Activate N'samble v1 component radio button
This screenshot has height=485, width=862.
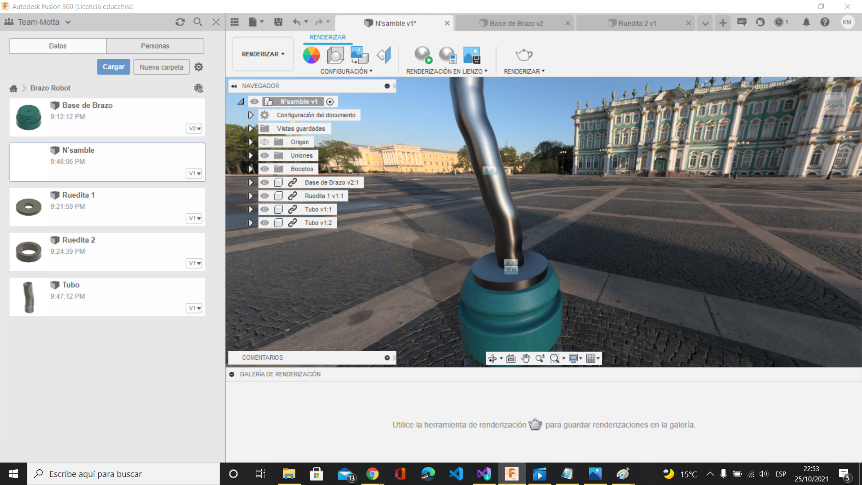pyautogui.click(x=330, y=101)
